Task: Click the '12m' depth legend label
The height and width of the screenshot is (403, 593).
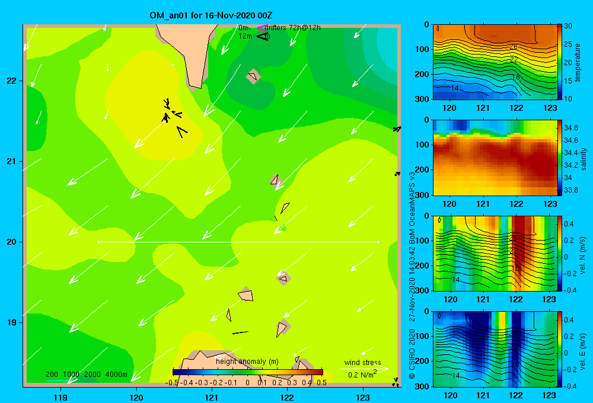Action: coord(245,36)
